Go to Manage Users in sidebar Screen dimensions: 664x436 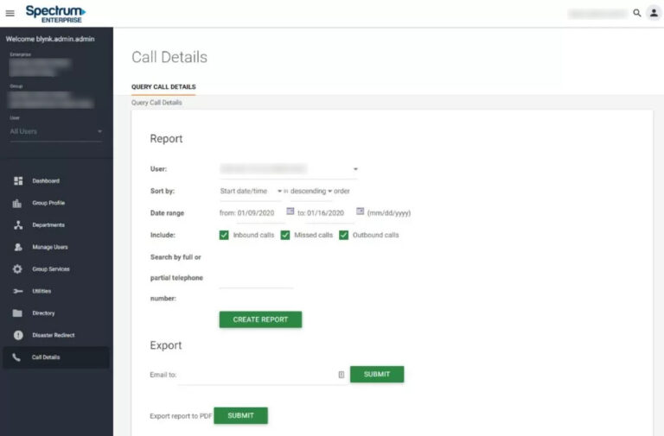click(x=56, y=247)
